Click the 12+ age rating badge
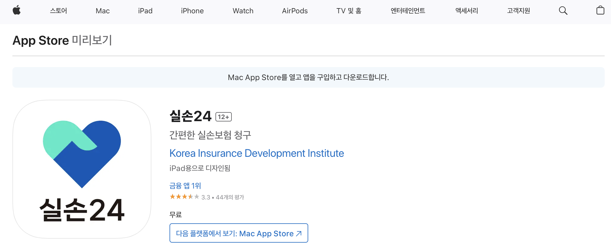This screenshot has height=252, width=611. pyautogui.click(x=223, y=117)
